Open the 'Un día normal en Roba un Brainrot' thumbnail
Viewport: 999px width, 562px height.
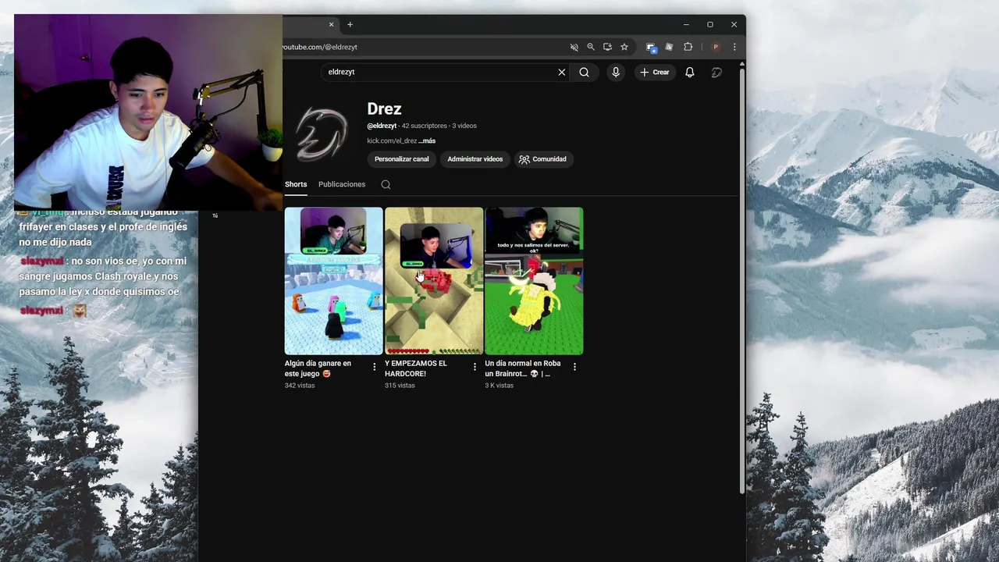534,281
